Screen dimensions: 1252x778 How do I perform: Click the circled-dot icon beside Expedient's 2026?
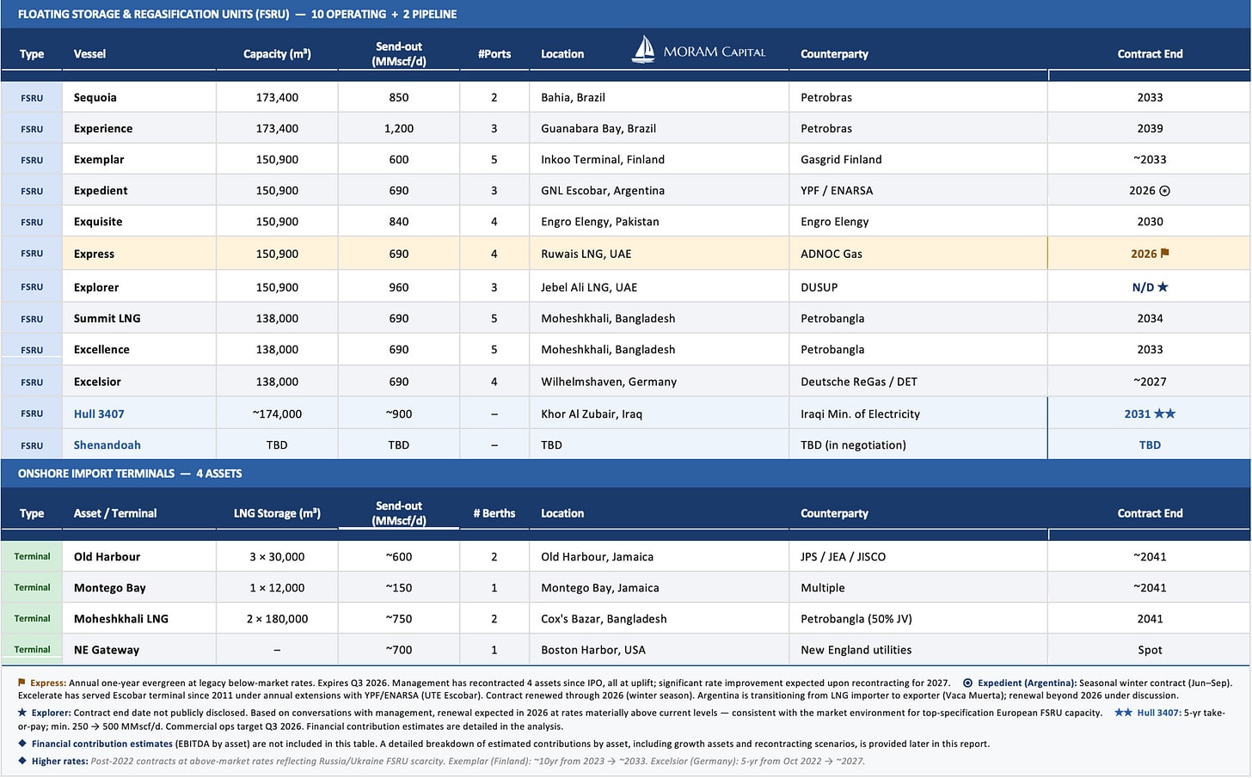click(x=1165, y=191)
